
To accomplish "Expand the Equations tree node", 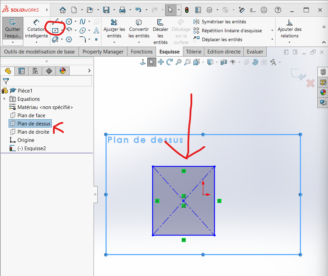I will pyautogui.click(x=4, y=99).
